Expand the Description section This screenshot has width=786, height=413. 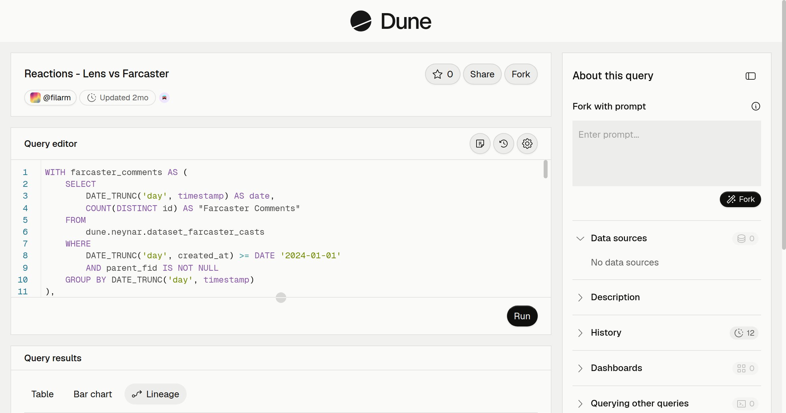580,297
